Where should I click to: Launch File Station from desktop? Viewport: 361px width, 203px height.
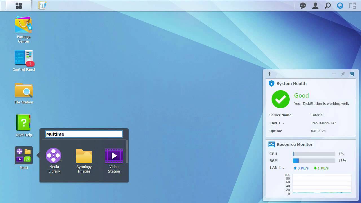point(24,93)
